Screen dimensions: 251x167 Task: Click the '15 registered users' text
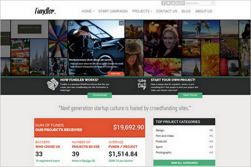pyautogui.click(x=48, y=161)
